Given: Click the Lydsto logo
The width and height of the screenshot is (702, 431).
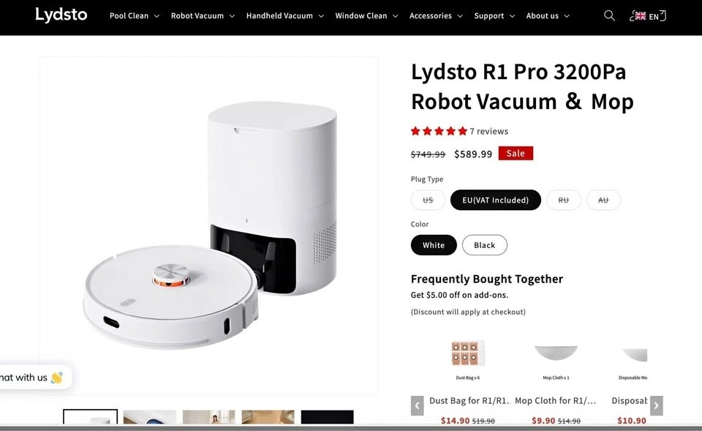Looking at the screenshot, I should click(61, 15).
